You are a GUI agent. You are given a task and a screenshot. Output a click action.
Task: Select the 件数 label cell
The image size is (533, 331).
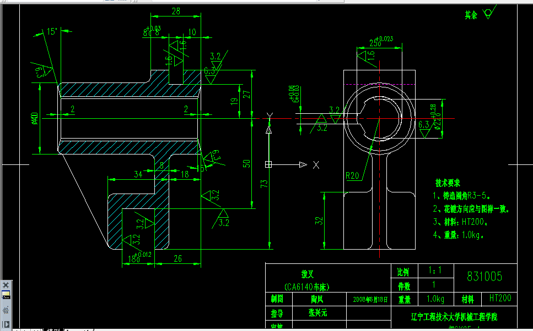404,286
